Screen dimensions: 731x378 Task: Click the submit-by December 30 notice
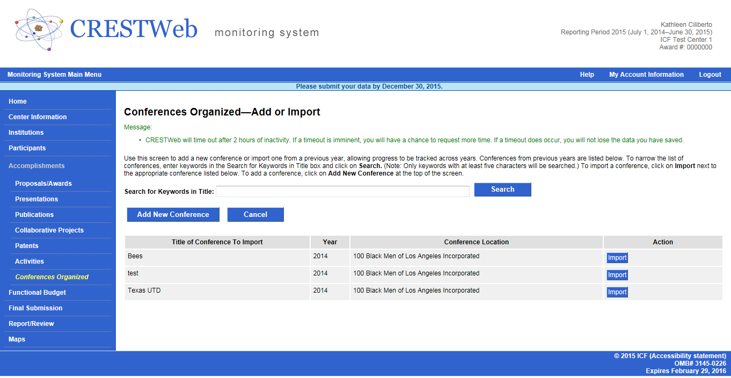tap(369, 86)
